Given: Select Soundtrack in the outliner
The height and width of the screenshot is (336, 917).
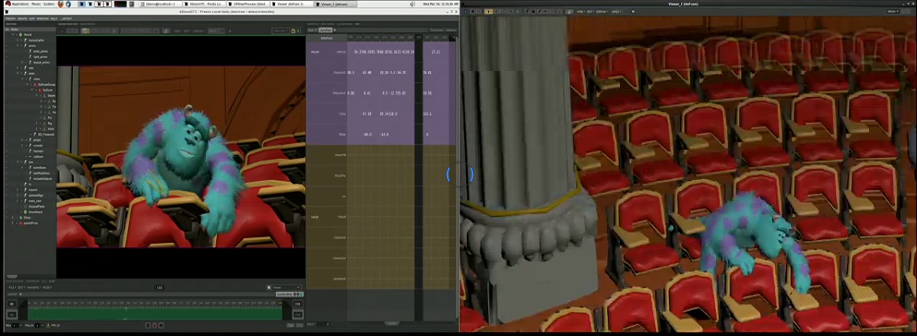Looking at the screenshot, I should tap(35, 212).
